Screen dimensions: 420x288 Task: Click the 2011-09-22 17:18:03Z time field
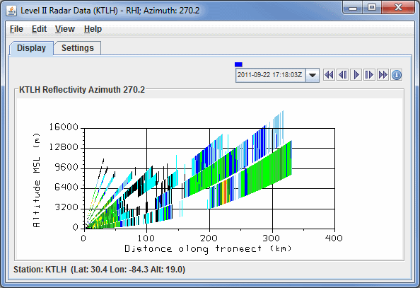(271, 75)
